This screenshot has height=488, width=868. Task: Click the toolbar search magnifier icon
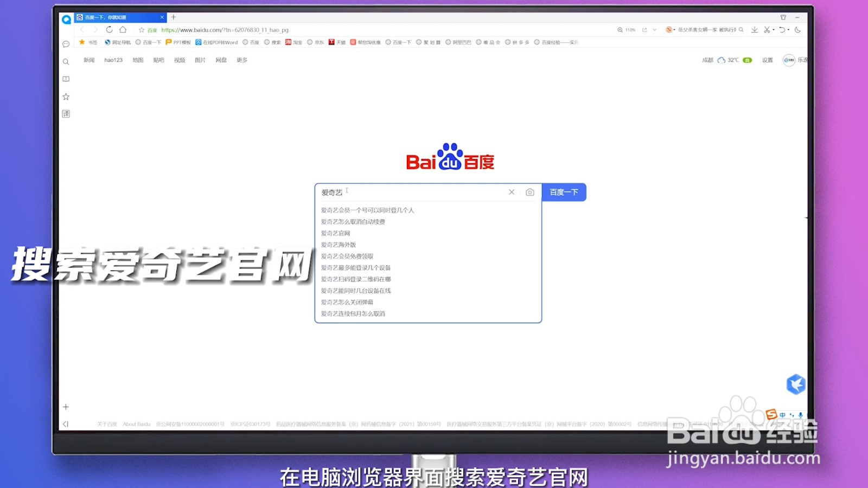tap(741, 30)
